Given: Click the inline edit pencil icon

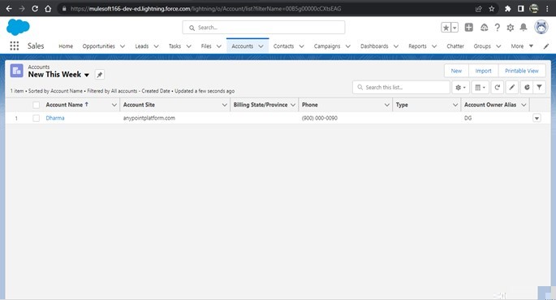Looking at the screenshot, I should 511,87.
